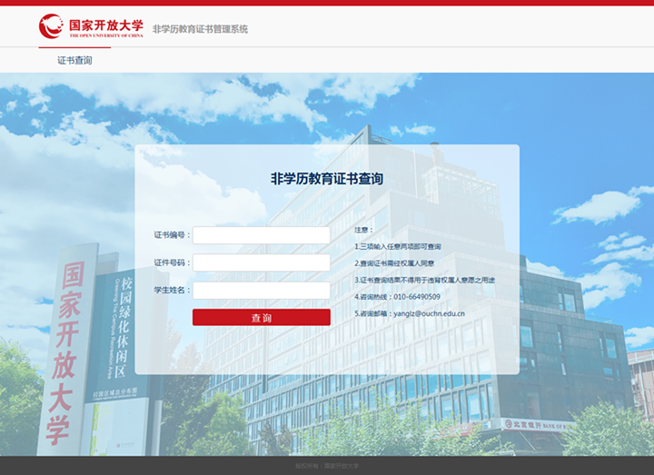Click note 3 about 证书查询结果 usage
Image resolution: width=654 pixels, height=475 pixels.
pos(424,280)
